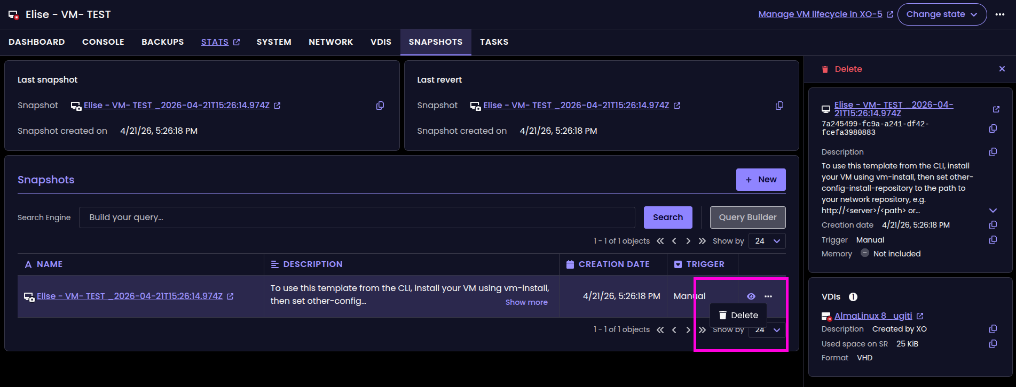Open the Change state dropdown
Image resolution: width=1016 pixels, height=387 pixels.
click(941, 14)
